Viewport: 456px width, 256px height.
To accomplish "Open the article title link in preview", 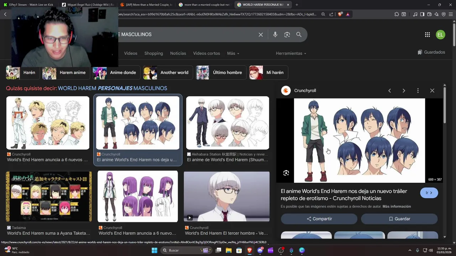I will [x=344, y=195].
